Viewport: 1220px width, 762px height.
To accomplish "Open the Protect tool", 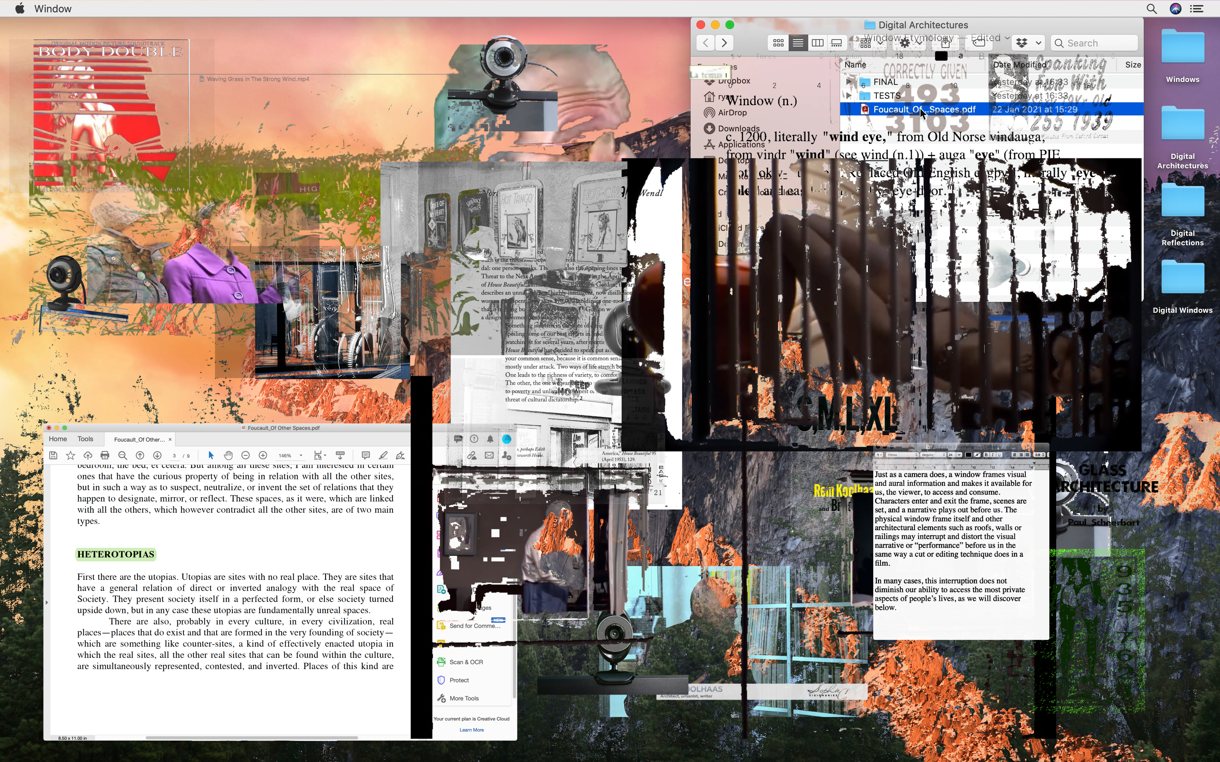I will (453, 680).
